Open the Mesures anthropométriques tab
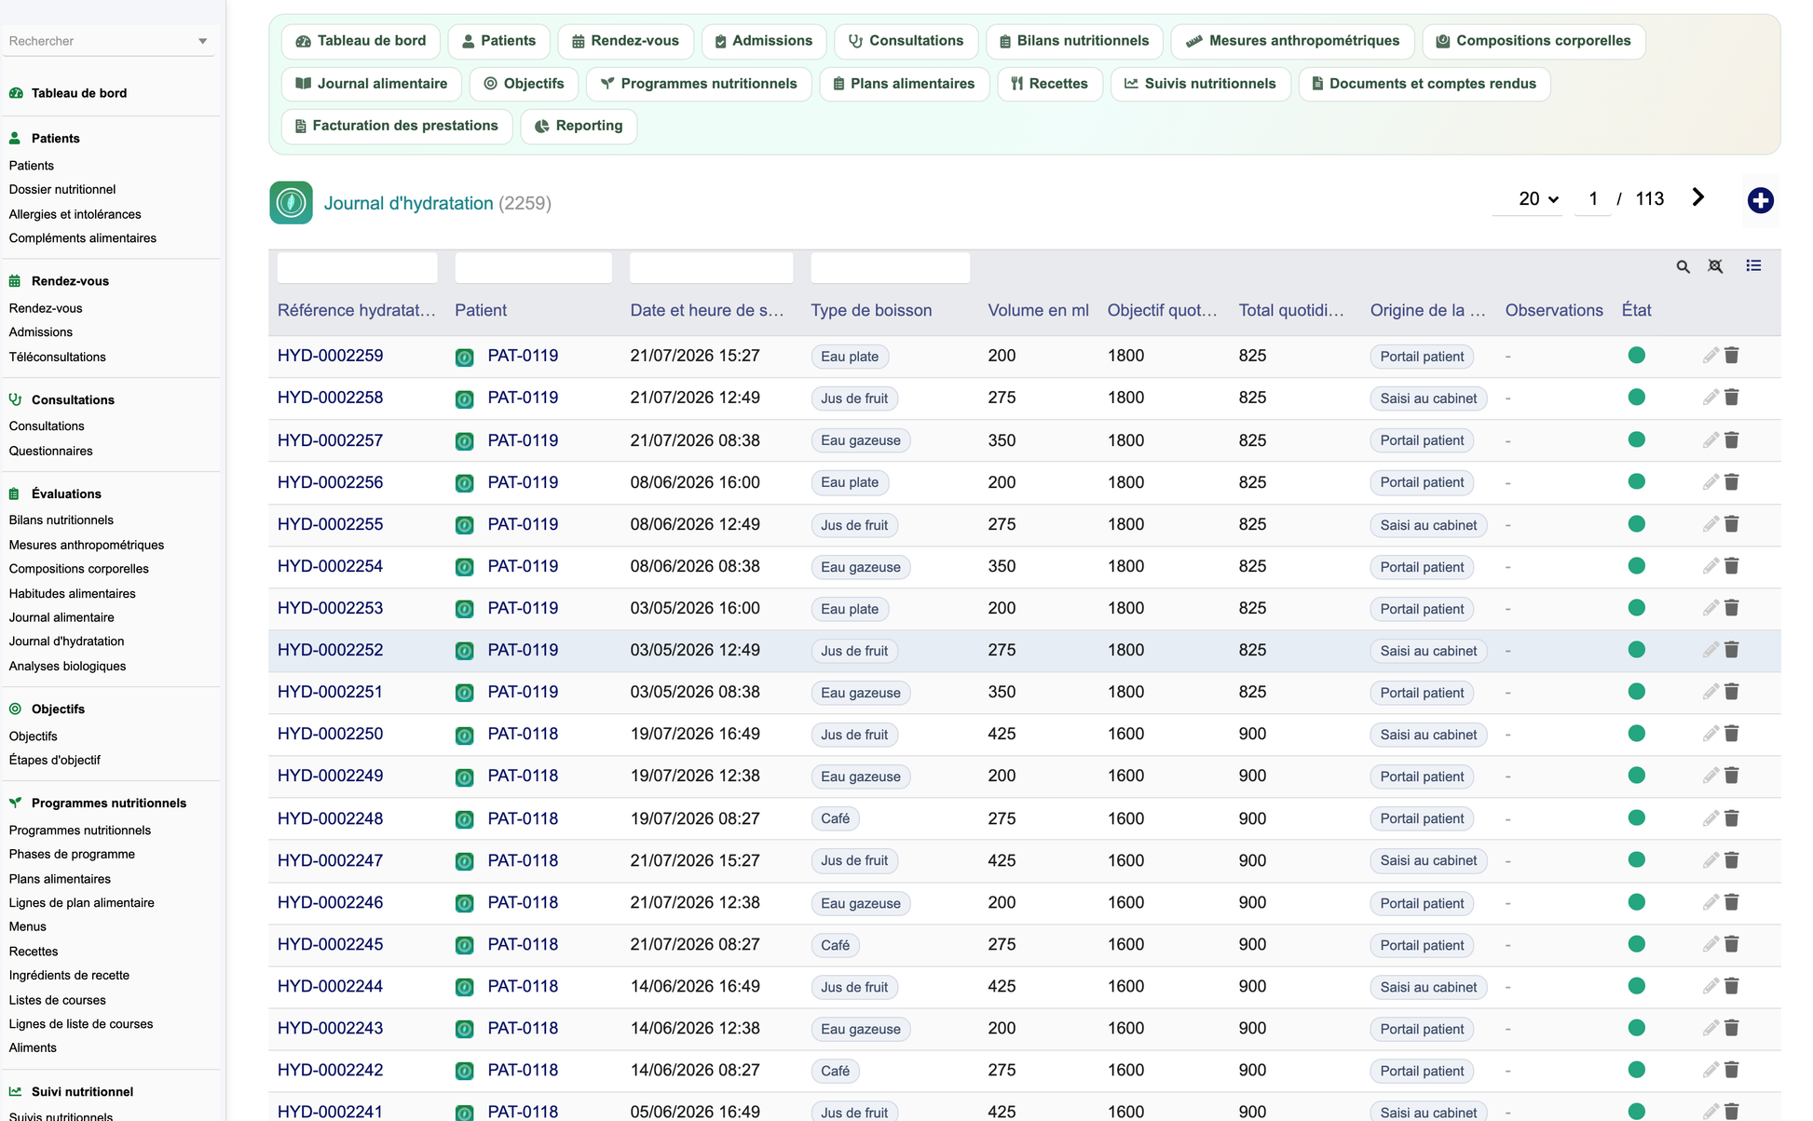This screenshot has height=1121, width=1813. click(x=1292, y=41)
